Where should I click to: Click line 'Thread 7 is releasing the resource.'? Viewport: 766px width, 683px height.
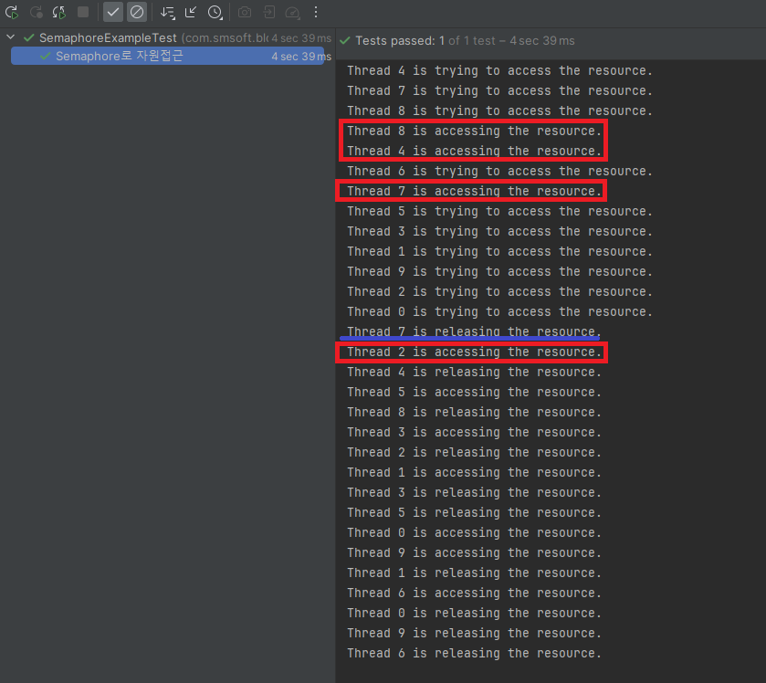474,331
